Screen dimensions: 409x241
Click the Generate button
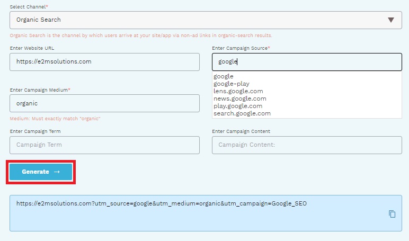pos(41,172)
